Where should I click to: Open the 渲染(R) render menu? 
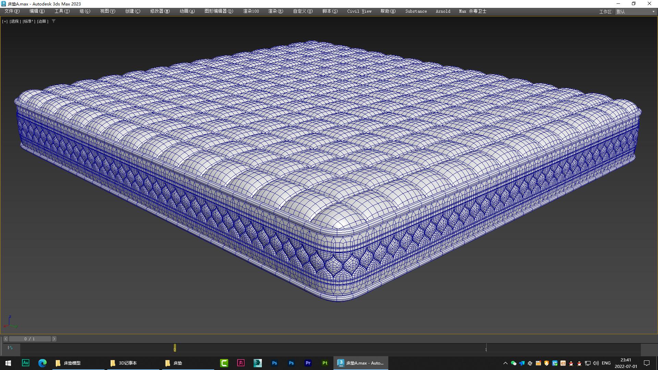(x=275, y=11)
